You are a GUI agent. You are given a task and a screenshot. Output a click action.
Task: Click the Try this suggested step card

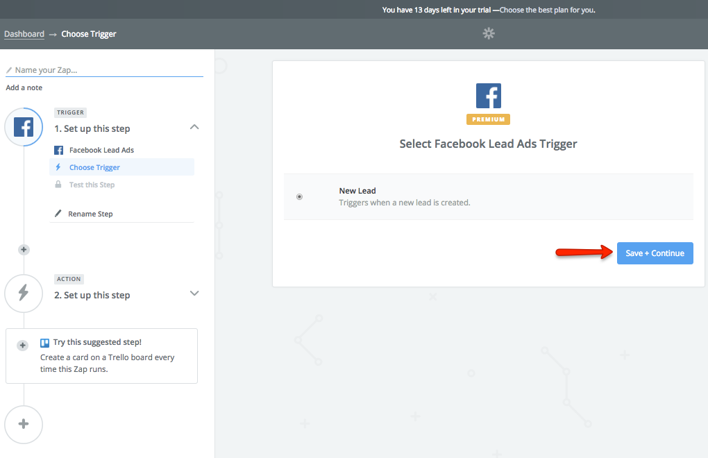[x=101, y=356]
